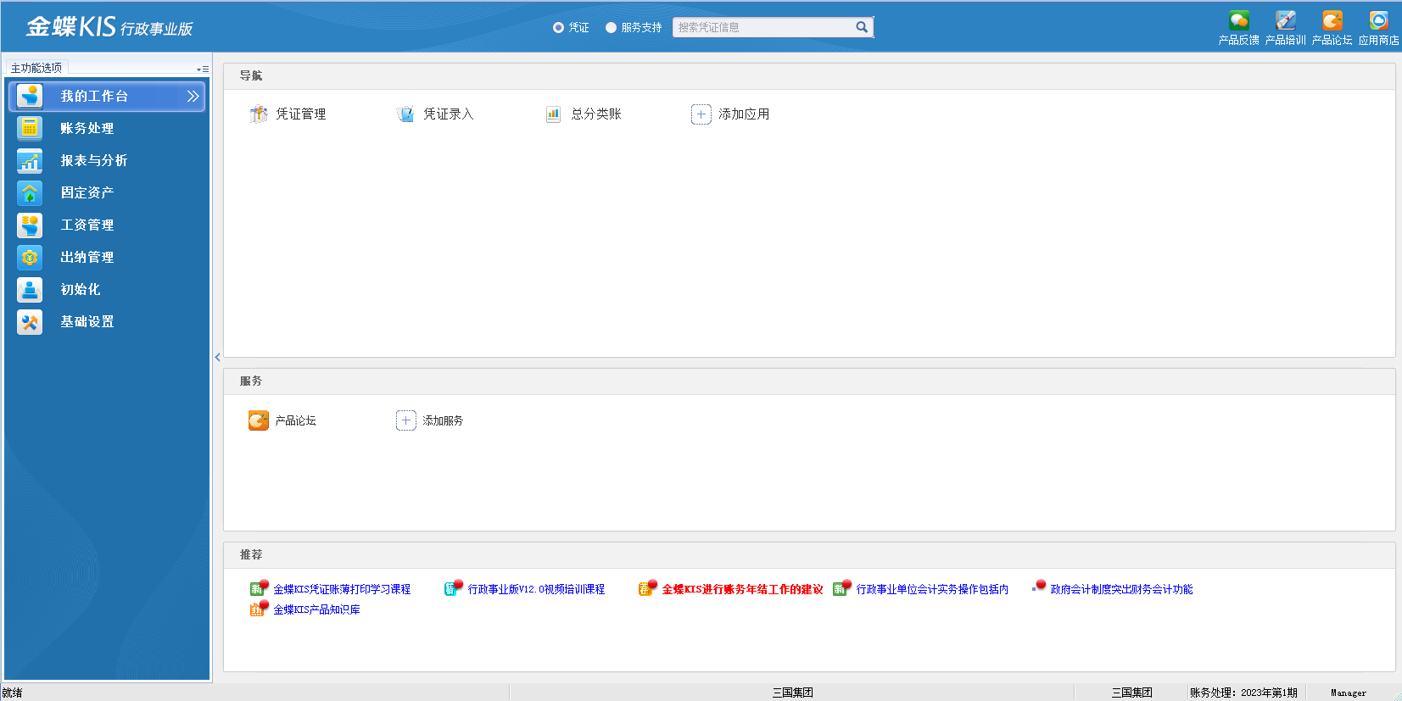Viewport: 1402px width, 701px height.
Task: Open link 金蝶KIS产品知识库
Action: [316, 609]
